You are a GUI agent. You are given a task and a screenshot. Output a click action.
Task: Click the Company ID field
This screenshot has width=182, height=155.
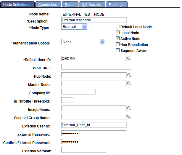click(78, 92)
